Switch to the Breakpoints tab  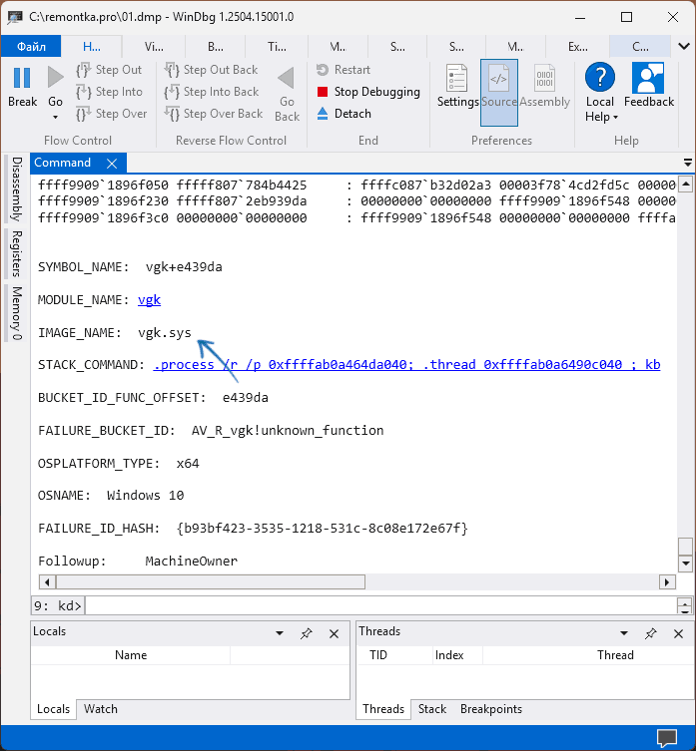(491, 709)
